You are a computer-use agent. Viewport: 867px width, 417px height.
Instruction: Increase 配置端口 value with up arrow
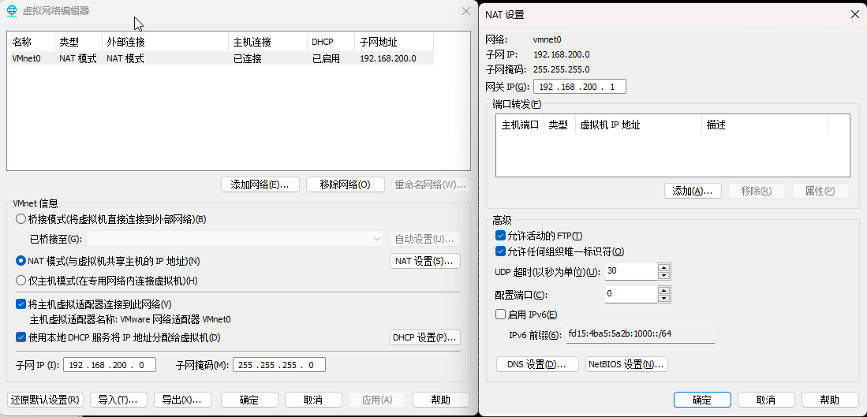pyautogui.click(x=664, y=290)
